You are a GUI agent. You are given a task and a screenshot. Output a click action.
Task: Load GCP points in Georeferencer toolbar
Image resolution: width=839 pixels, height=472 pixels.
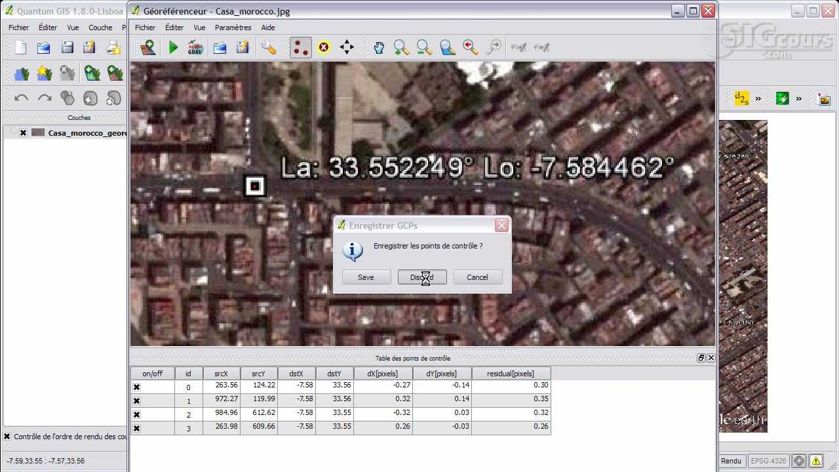220,47
